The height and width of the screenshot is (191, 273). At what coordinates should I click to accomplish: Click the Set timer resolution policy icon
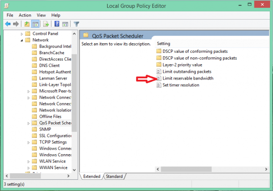[159, 85]
